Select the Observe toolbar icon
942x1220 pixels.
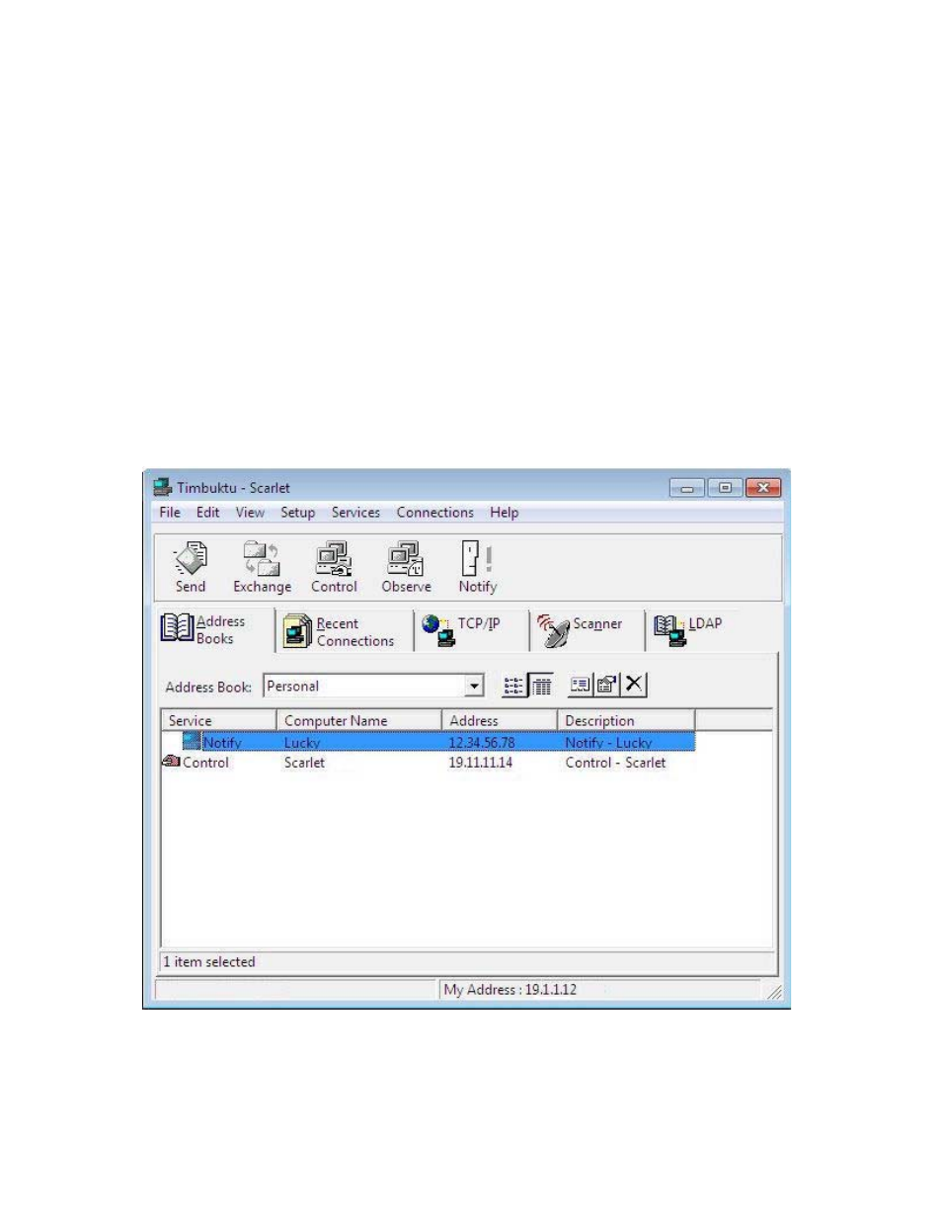[406, 567]
